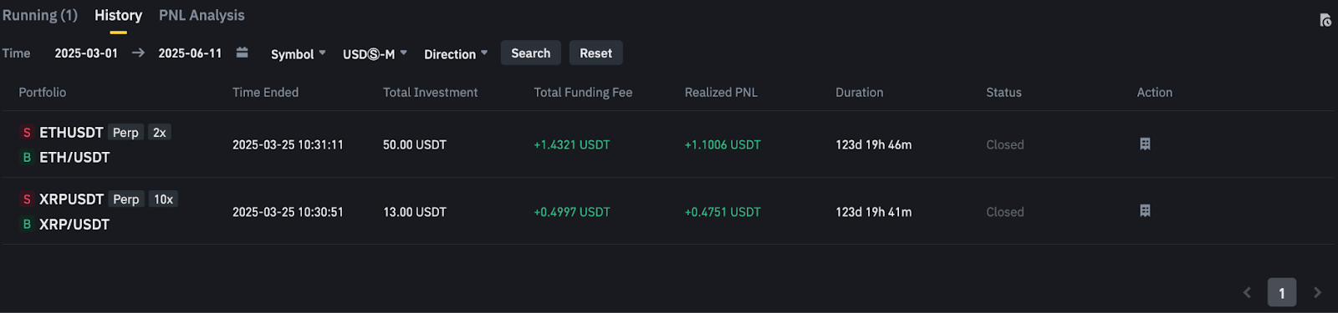Go to the previous page arrow
1338x313 pixels.
coord(1247,292)
